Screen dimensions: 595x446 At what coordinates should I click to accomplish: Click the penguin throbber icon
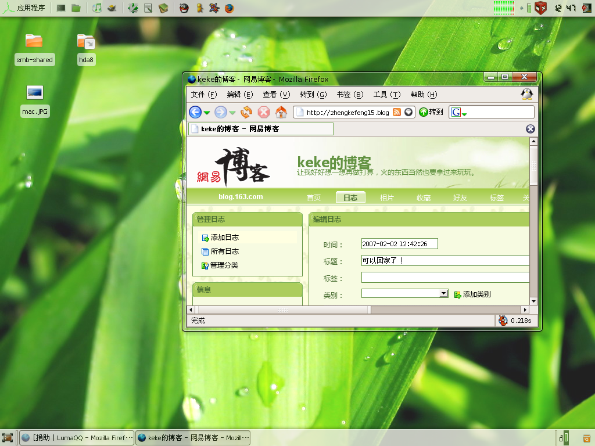point(526,94)
